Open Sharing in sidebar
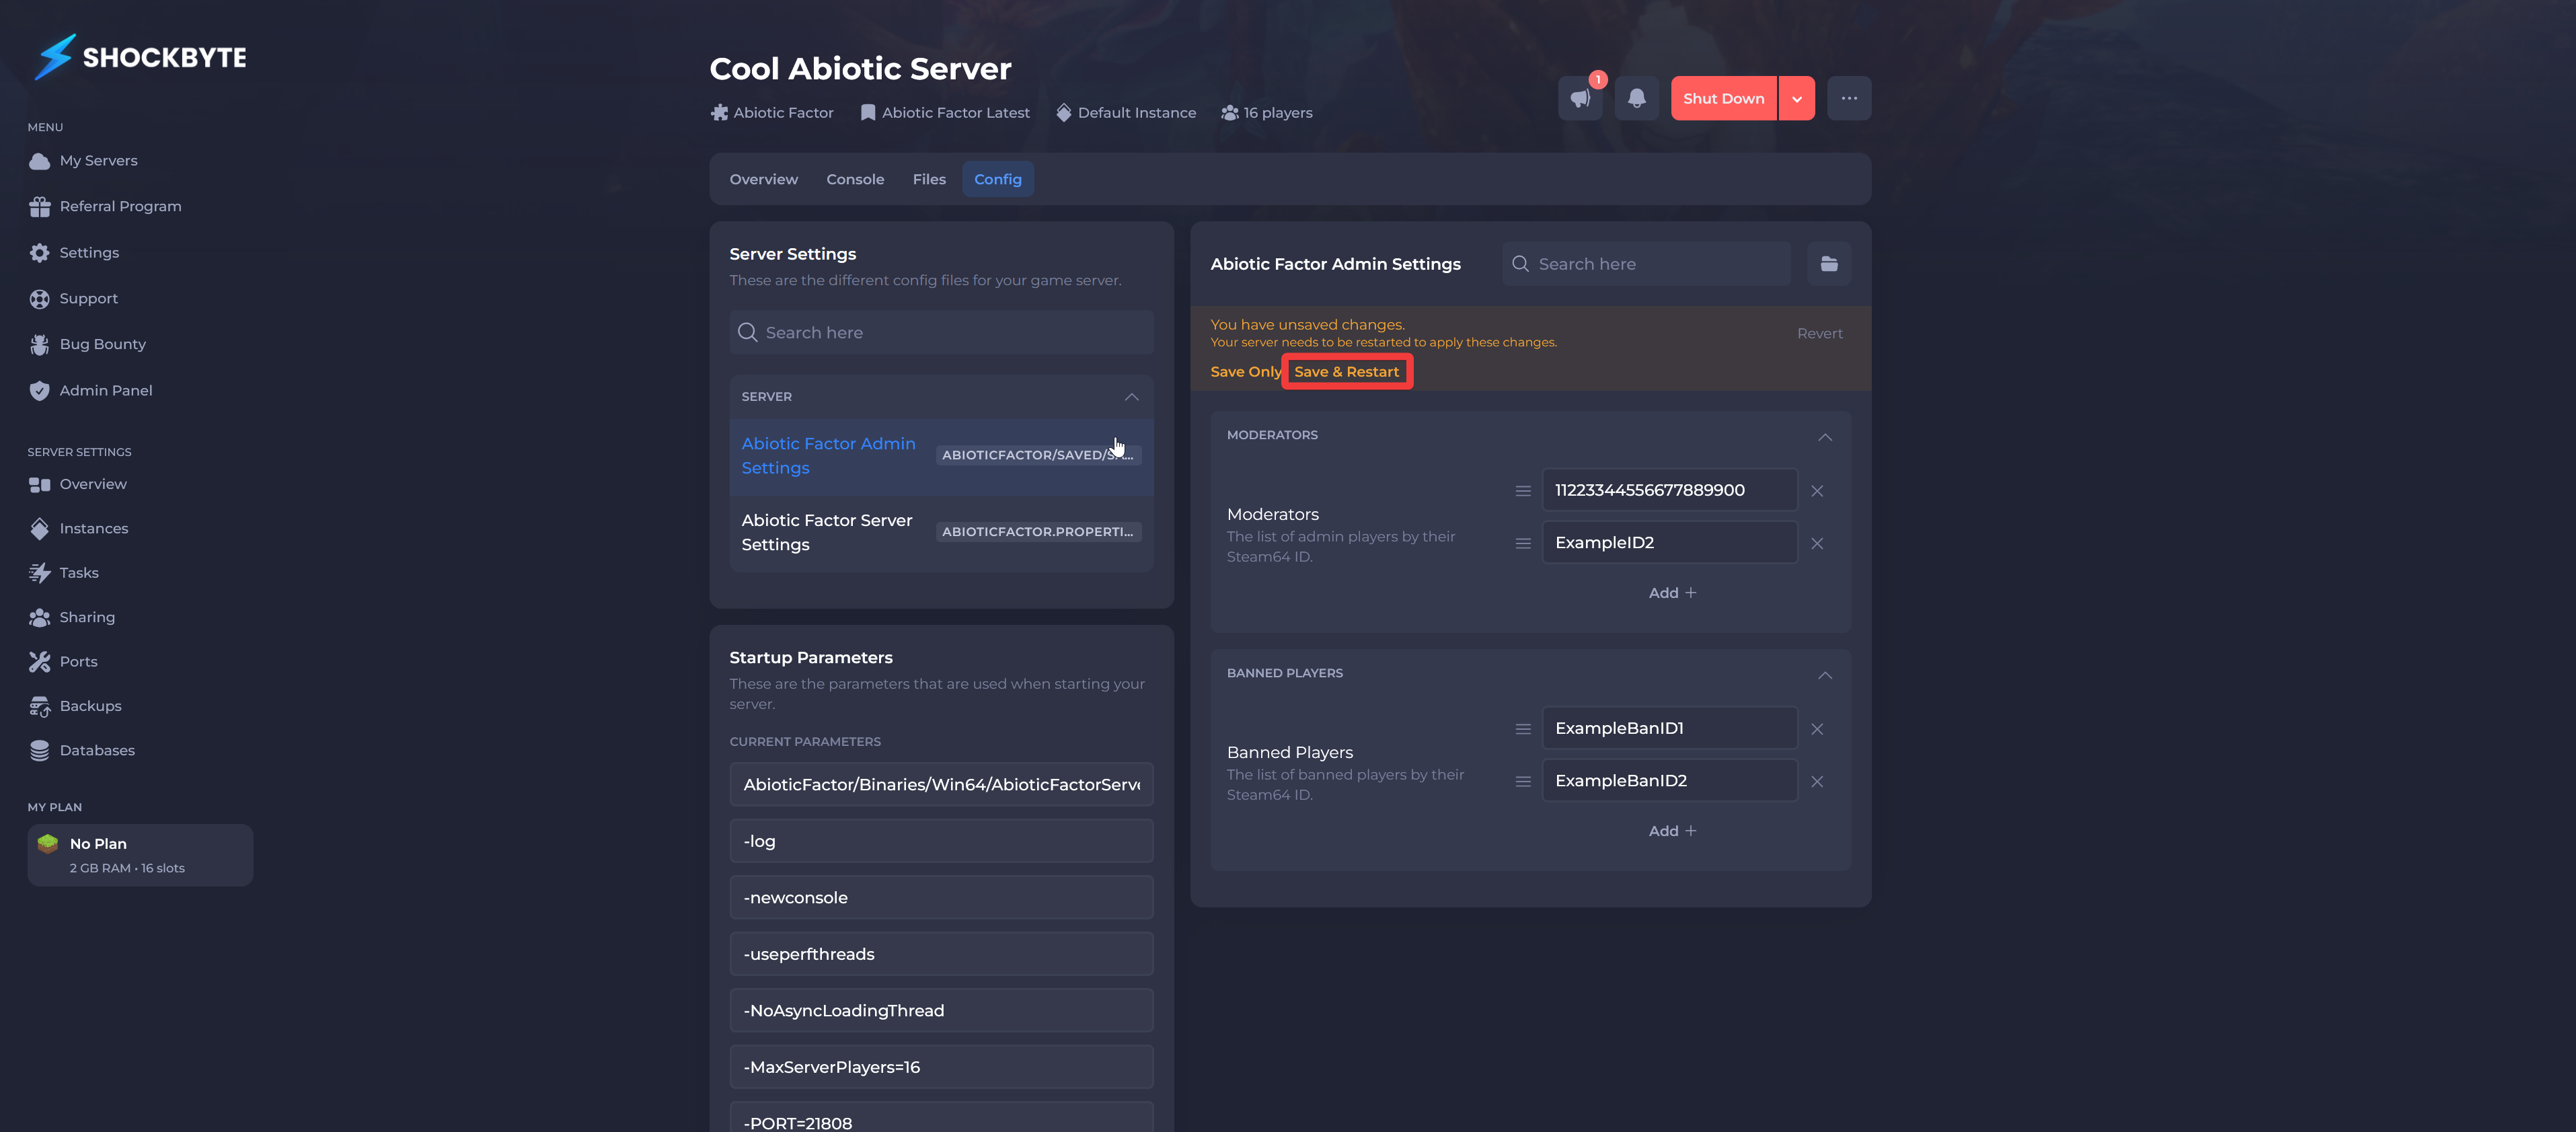This screenshot has width=2576, height=1132. click(72, 617)
